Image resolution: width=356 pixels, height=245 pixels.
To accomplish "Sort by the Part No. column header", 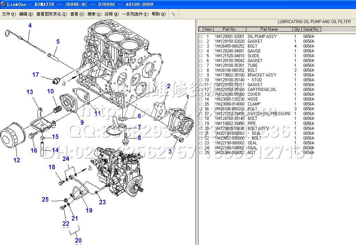I will (x=229, y=29).
